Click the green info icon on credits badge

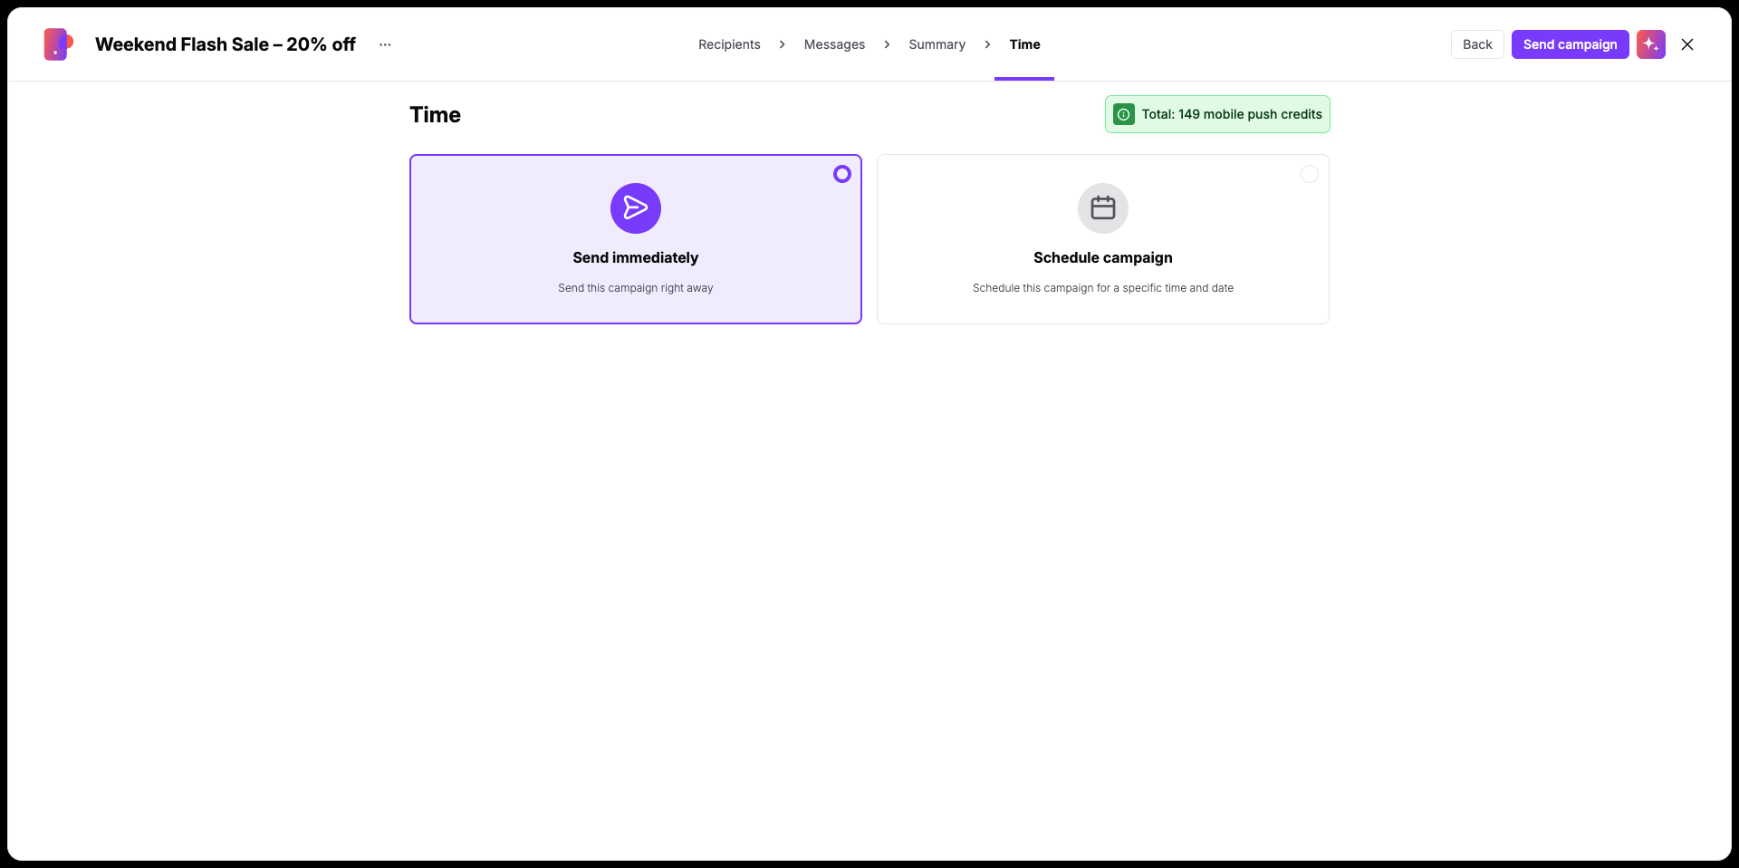click(1124, 114)
